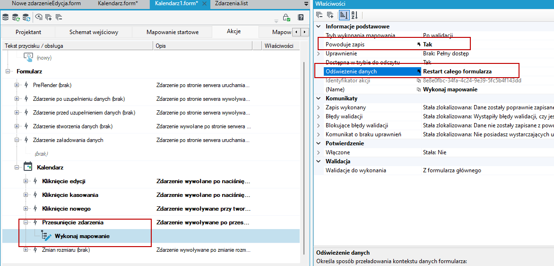Expand the Kliknięcie nowego node
Image resolution: width=554 pixels, height=266 pixels.
click(x=26, y=209)
